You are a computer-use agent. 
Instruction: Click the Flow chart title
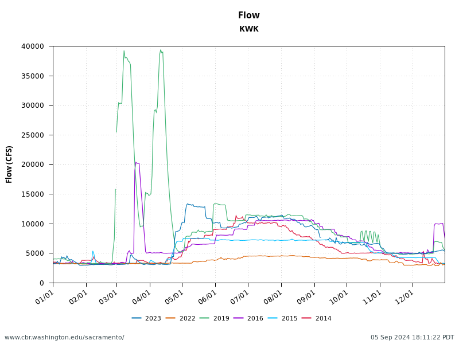click(x=249, y=15)
